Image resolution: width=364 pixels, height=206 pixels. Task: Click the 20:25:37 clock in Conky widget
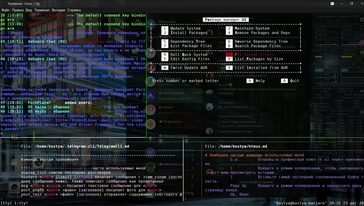(337, 21)
